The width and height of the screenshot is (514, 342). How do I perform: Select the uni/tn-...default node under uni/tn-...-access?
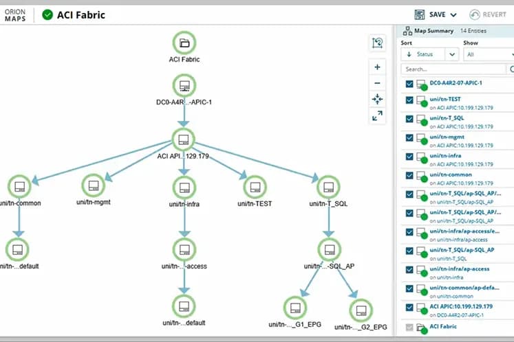pyautogui.click(x=184, y=306)
